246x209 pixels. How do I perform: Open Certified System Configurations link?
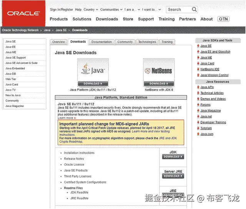click(x=85, y=182)
